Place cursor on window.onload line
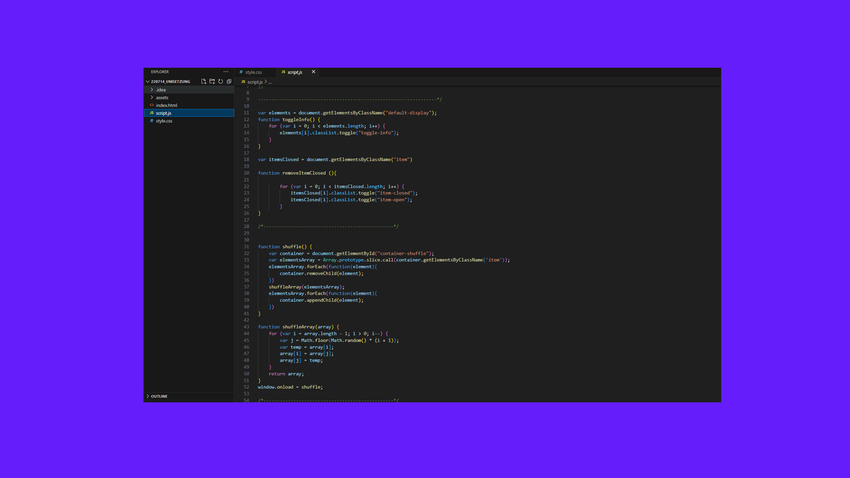 point(290,387)
